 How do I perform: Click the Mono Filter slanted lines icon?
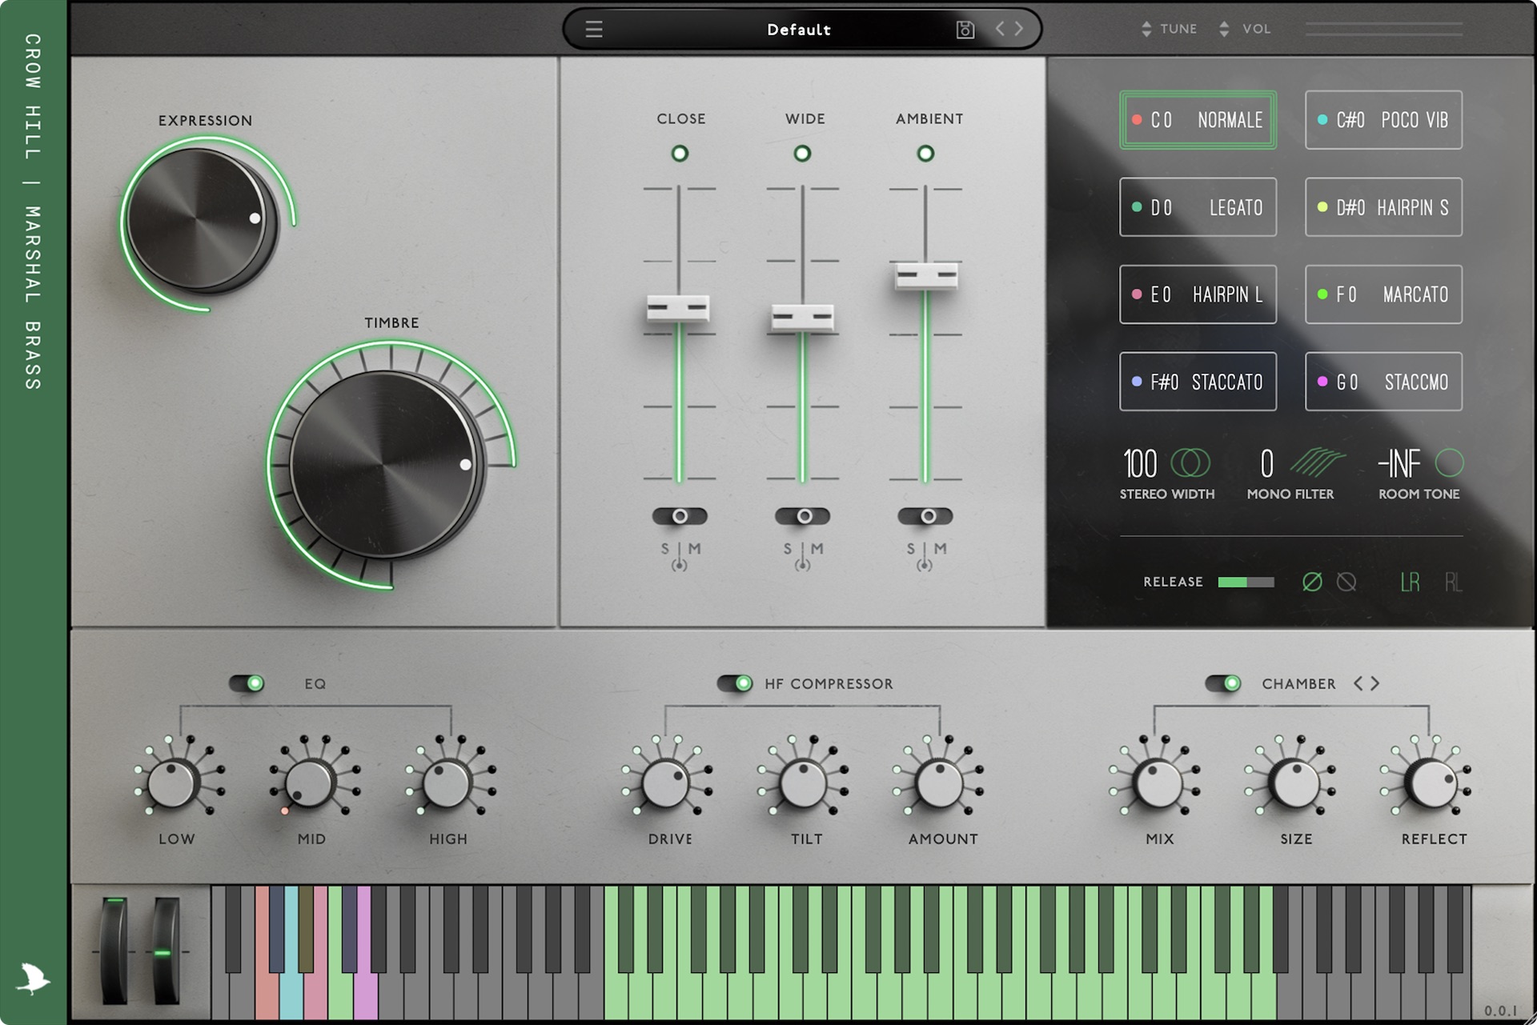[1318, 462]
